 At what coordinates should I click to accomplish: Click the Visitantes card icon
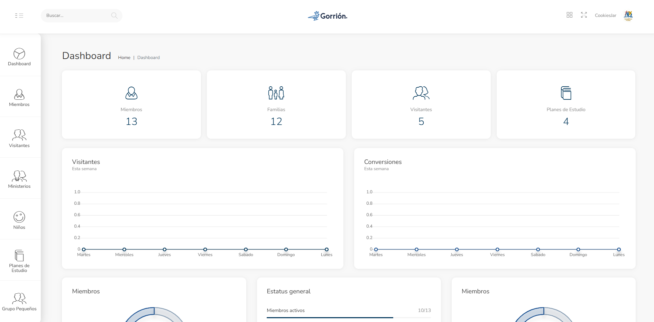tap(421, 93)
